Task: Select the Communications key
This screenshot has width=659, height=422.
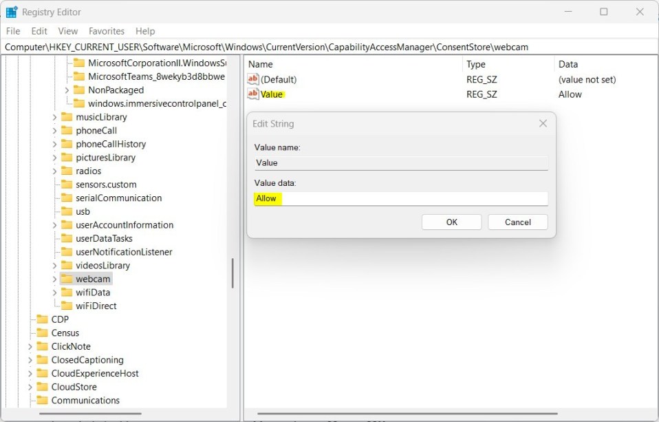Action: pyautogui.click(x=85, y=400)
